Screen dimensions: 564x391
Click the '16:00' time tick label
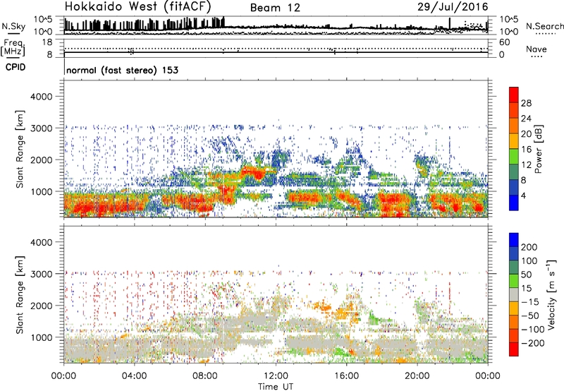point(347,376)
